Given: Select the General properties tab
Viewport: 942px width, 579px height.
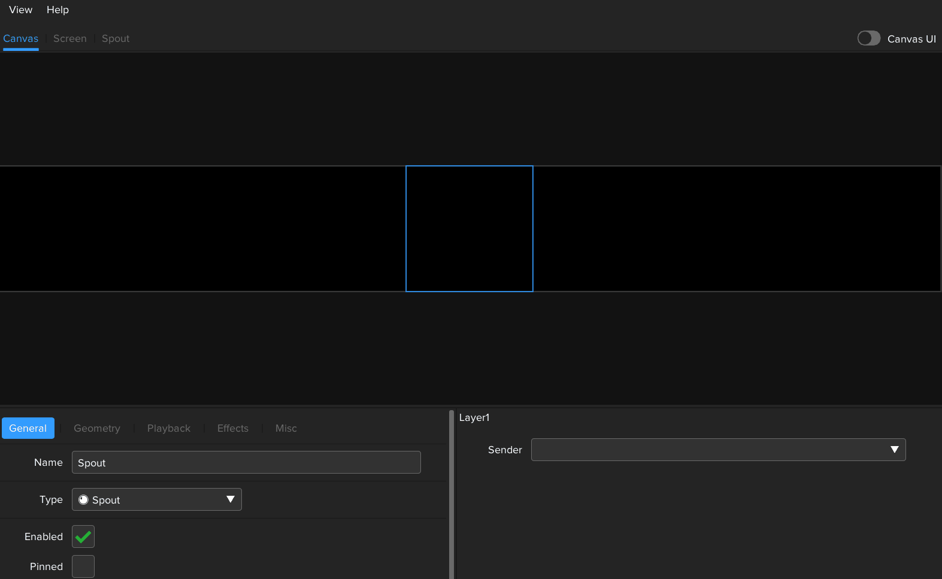Looking at the screenshot, I should (x=28, y=428).
